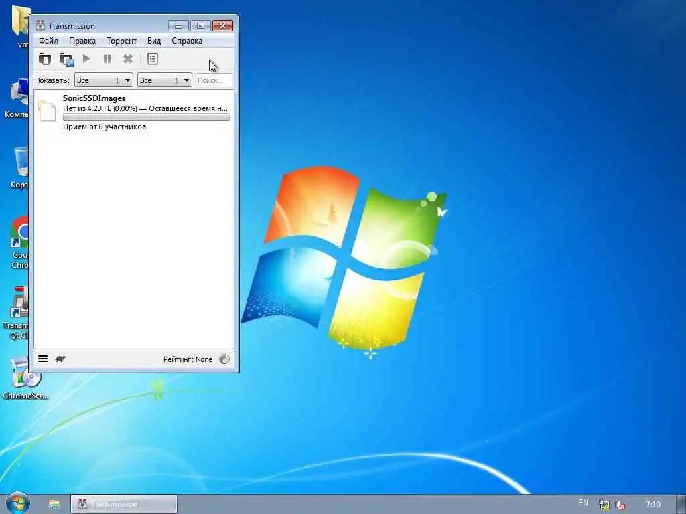Open the Windows Start menu
Screen dimensions: 686x514
tap(17, 503)
